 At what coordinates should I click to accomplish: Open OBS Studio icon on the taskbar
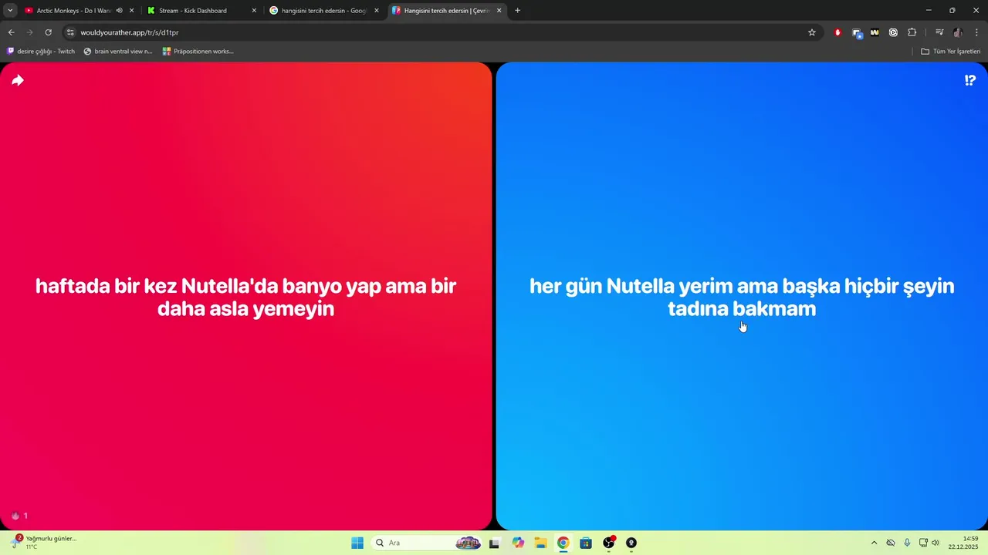[609, 543]
